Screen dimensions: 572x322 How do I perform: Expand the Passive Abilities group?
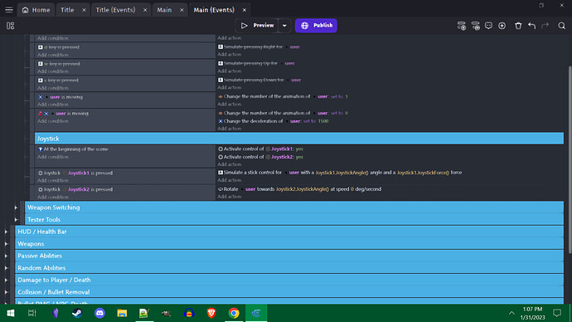tap(6, 256)
